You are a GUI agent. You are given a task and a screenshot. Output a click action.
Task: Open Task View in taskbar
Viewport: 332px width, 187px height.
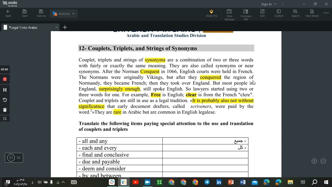point(303,182)
